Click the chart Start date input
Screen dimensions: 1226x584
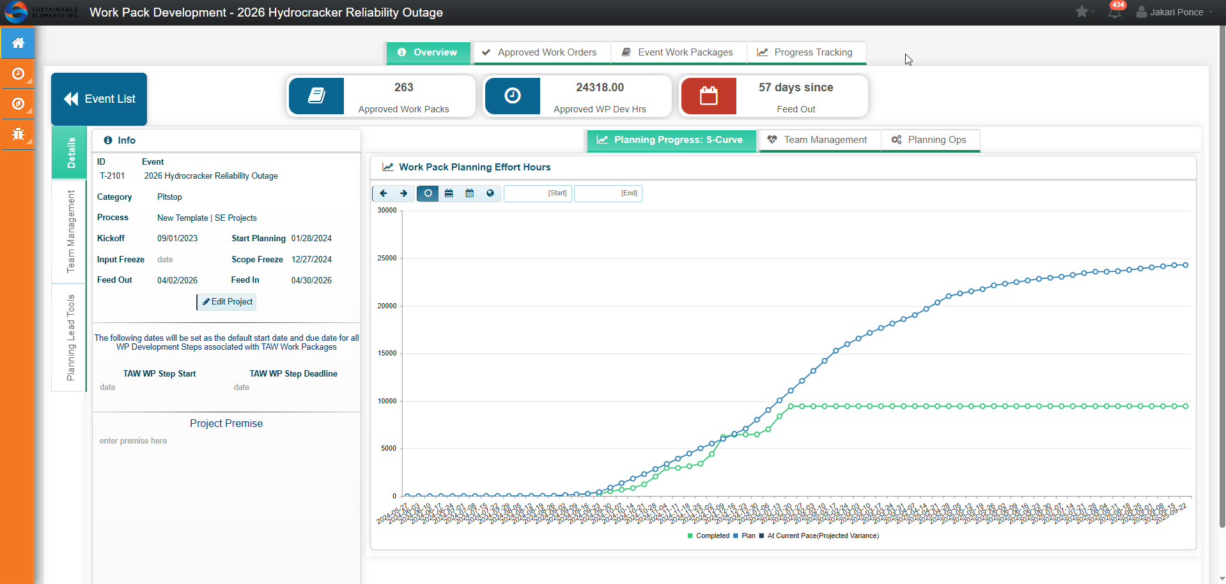point(538,193)
